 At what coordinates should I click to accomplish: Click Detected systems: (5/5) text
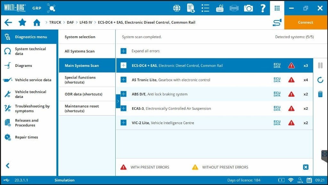294,37
